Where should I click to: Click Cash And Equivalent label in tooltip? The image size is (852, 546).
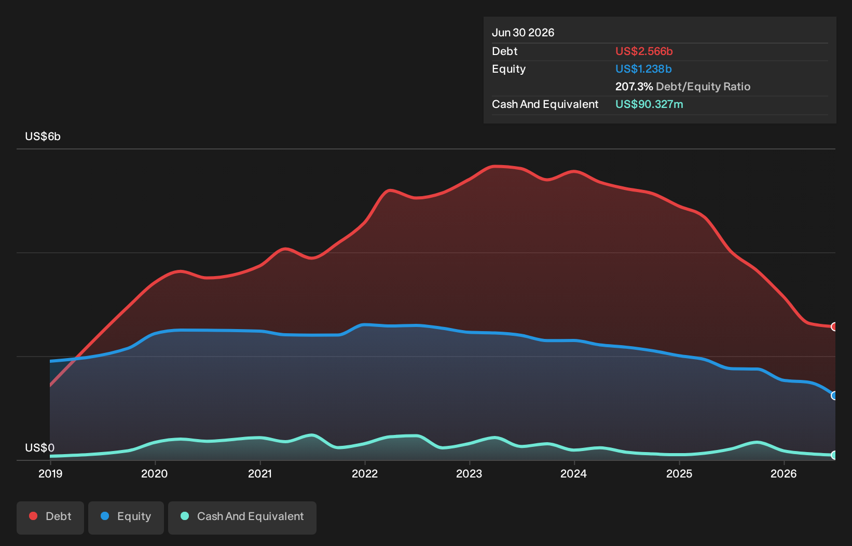(x=545, y=104)
